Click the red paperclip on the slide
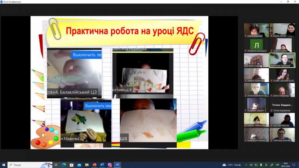This screenshot has width=299, height=168. tap(197, 43)
